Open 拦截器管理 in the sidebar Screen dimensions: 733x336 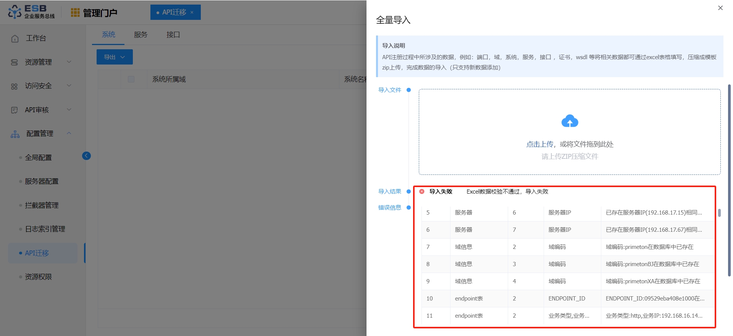(x=42, y=205)
